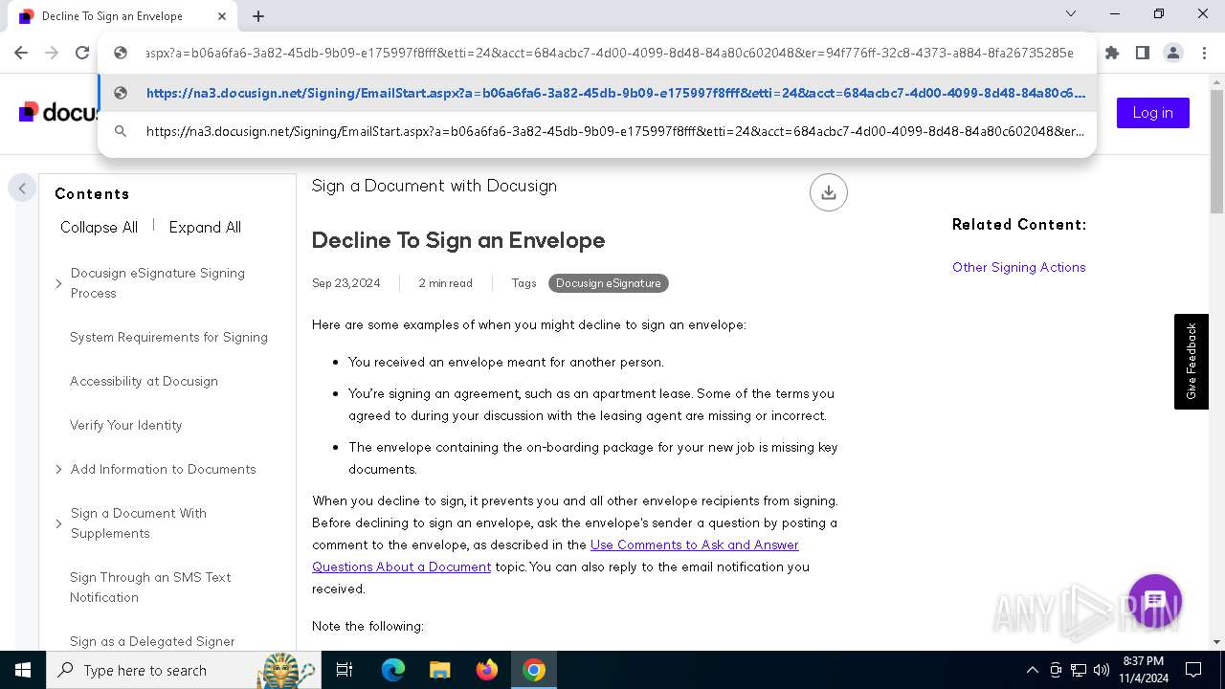Launch Firefox from taskbar
The width and height of the screenshot is (1225, 689).
[487, 670]
